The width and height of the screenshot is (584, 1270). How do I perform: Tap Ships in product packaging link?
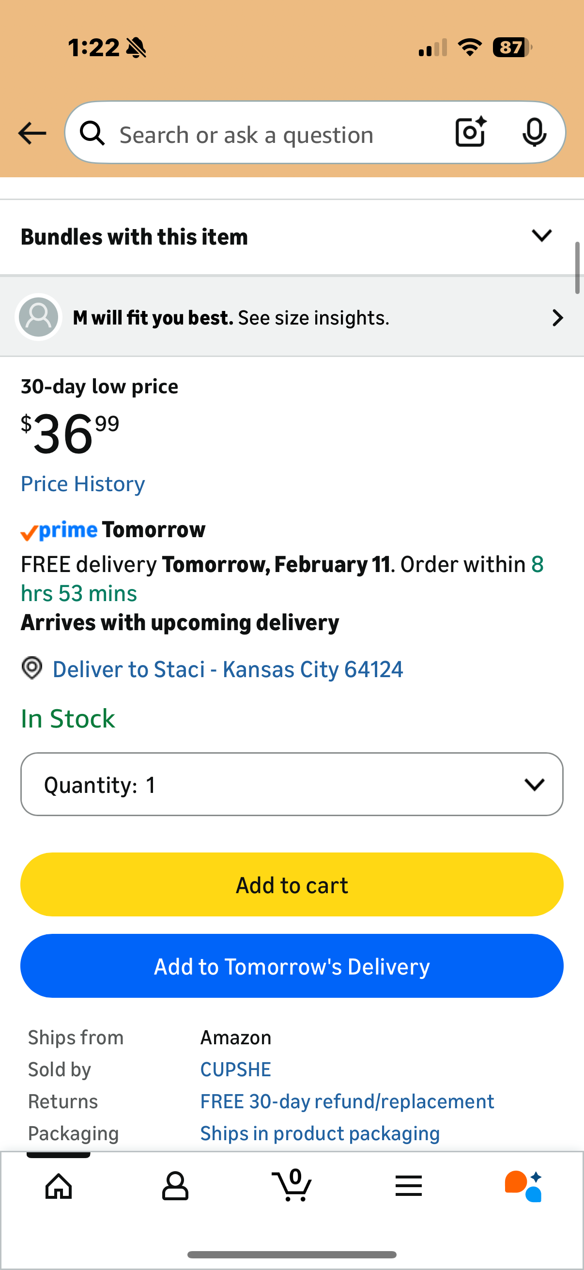tap(320, 1133)
